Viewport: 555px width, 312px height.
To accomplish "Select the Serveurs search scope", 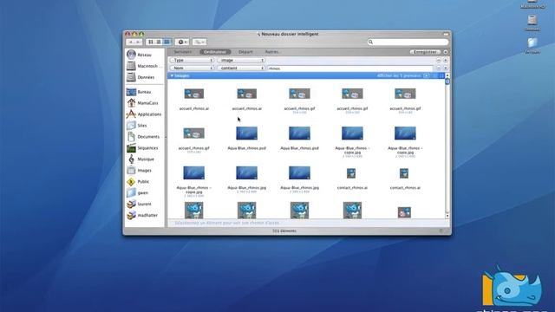I will click(x=183, y=52).
